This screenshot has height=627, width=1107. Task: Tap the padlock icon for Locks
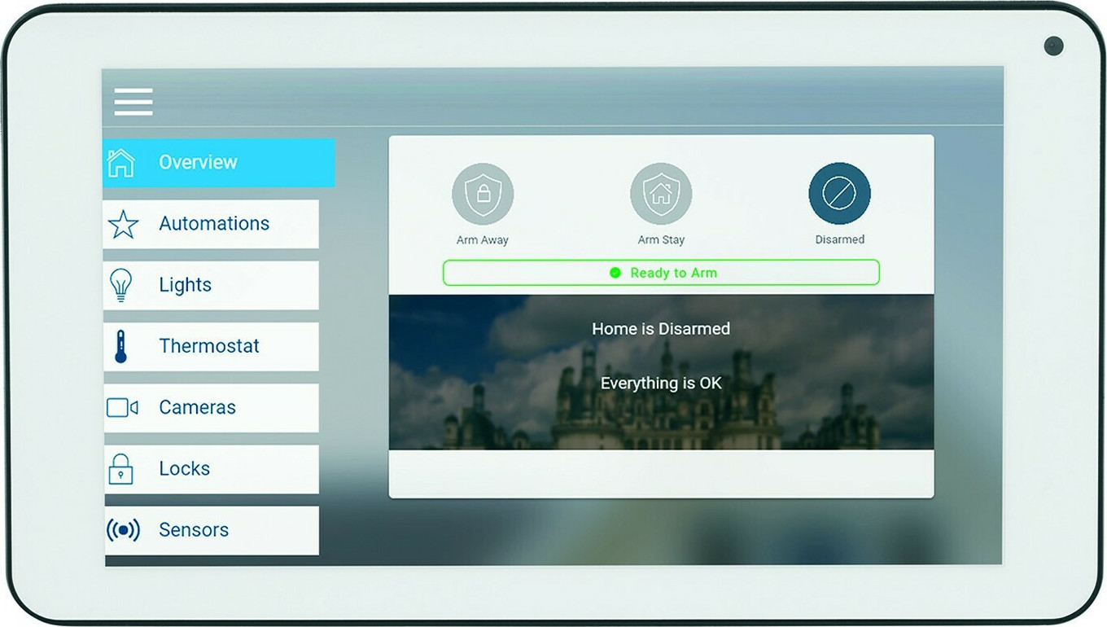click(121, 469)
